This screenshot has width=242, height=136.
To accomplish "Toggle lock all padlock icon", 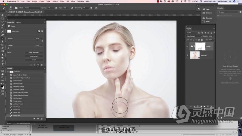I will pyautogui.click(x=202, y=40).
